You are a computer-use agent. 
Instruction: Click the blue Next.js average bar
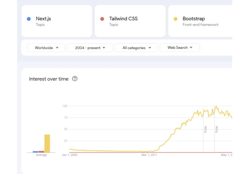[x=35, y=152]
